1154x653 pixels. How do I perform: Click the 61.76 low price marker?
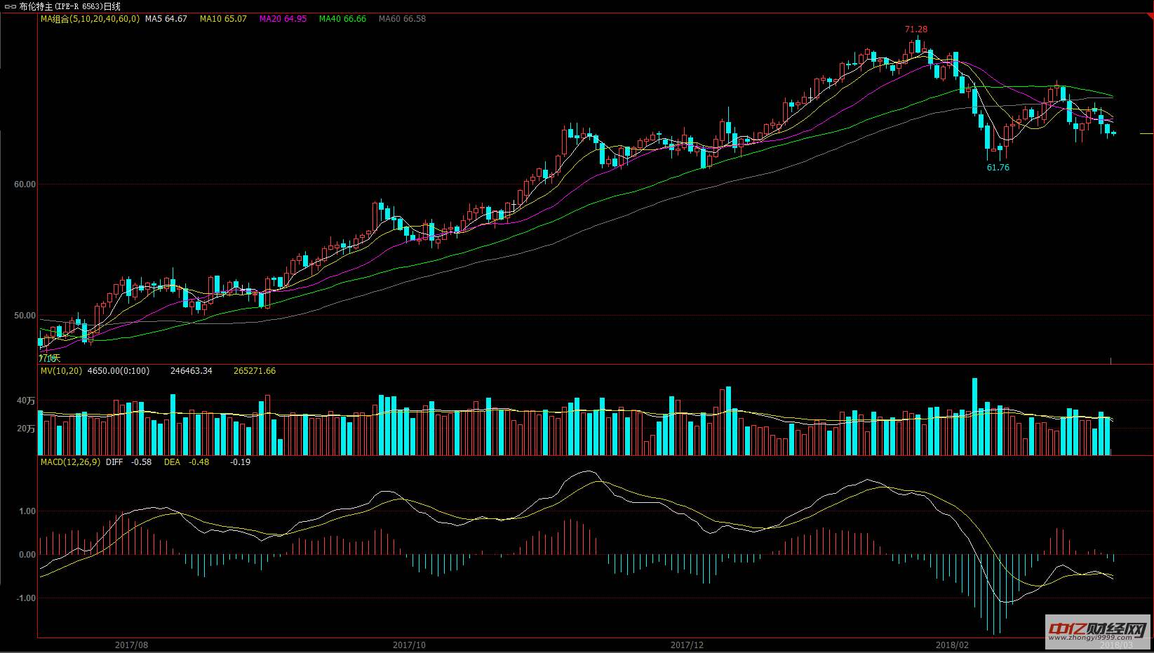[x=998, y=168]
